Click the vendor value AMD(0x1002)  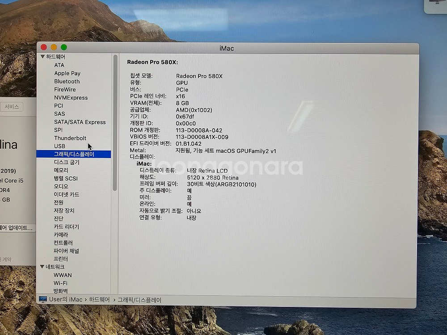[194, 110]
